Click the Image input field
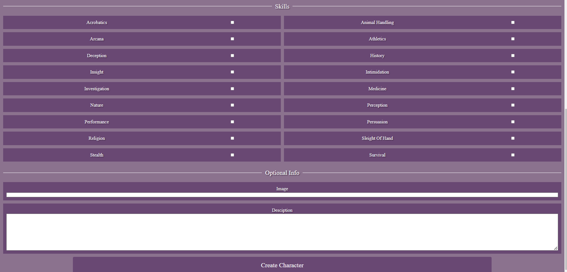This screenshot has height=272, width=567. point(282,195)
